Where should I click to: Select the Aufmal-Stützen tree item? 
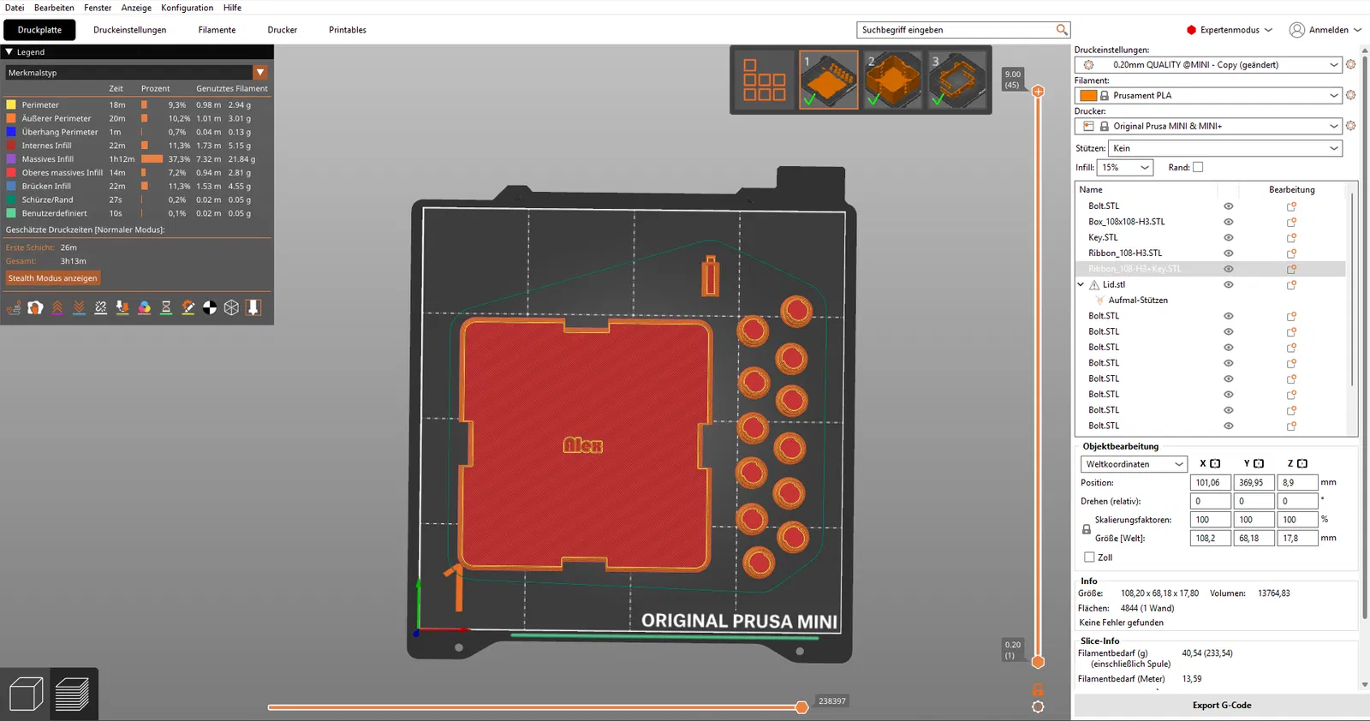(1137, 301)
